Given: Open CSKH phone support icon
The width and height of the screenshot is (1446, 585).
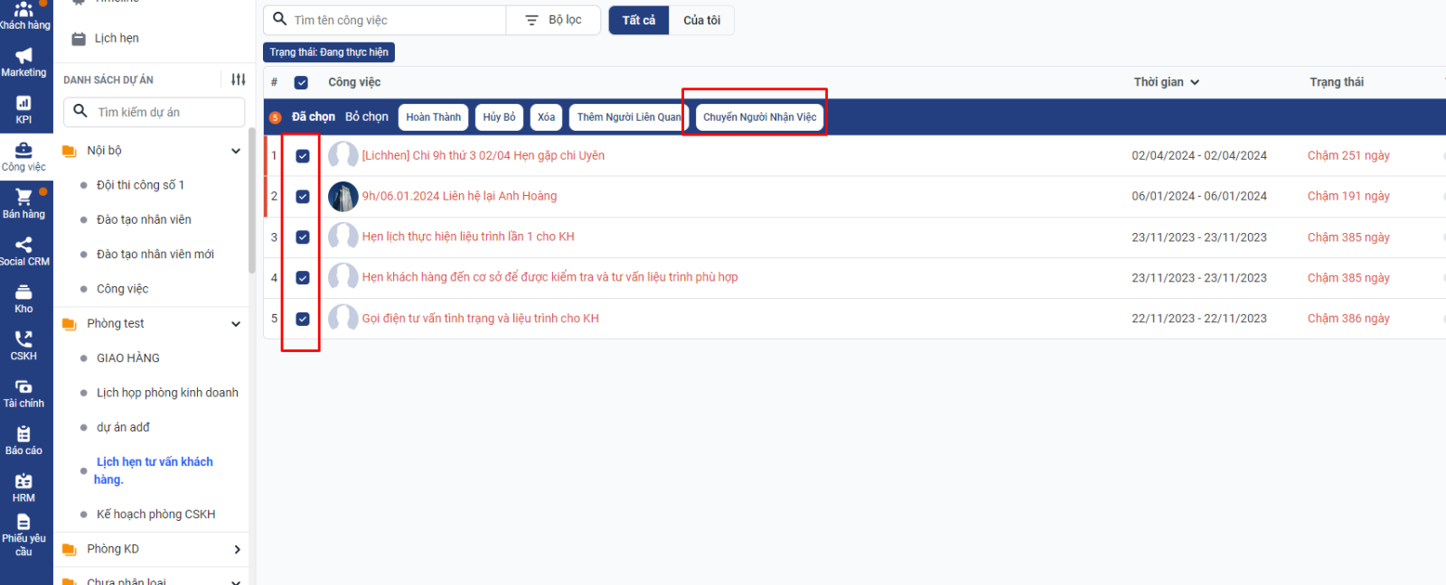Looking at the screenshot, I should 24,345.
